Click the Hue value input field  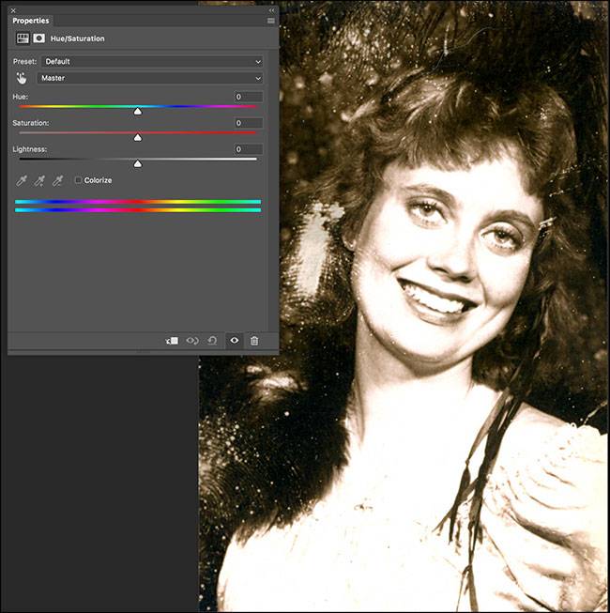pos(249,97)
